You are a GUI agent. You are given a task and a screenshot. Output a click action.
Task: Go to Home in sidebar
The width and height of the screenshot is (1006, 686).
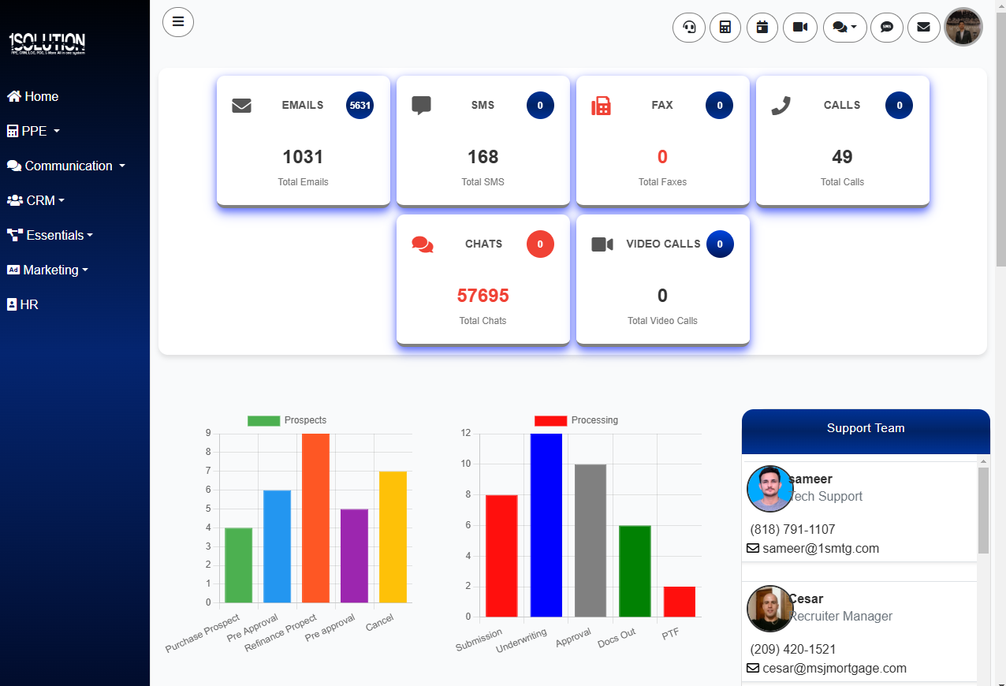(33, 96)
